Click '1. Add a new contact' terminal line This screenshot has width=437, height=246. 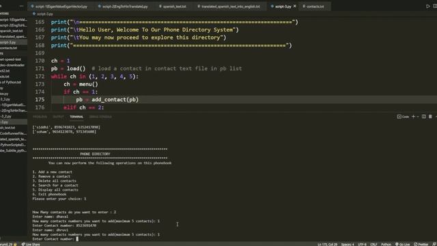point(52,172)
